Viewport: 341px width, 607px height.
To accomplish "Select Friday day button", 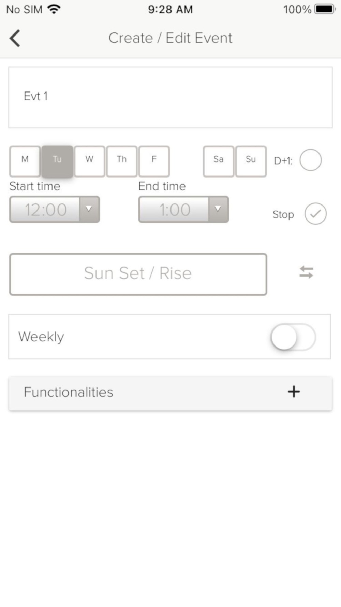I will 154,161.
